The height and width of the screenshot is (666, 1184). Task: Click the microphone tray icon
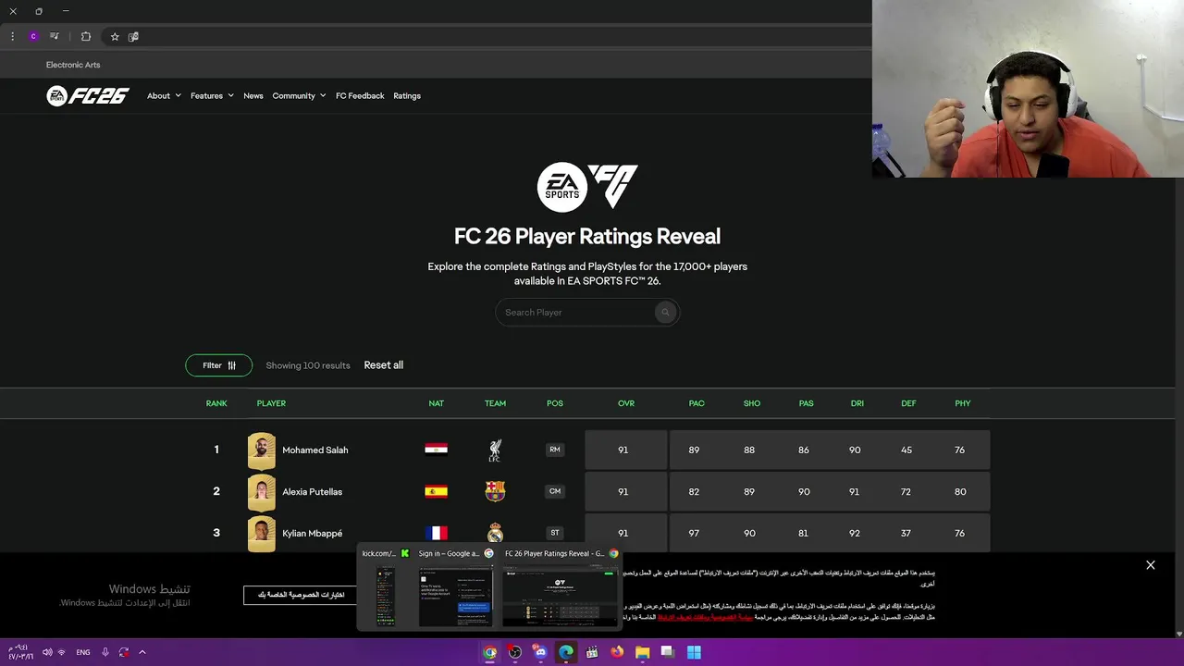pos(105,652)
